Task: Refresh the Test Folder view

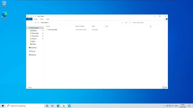Action: 126,22
